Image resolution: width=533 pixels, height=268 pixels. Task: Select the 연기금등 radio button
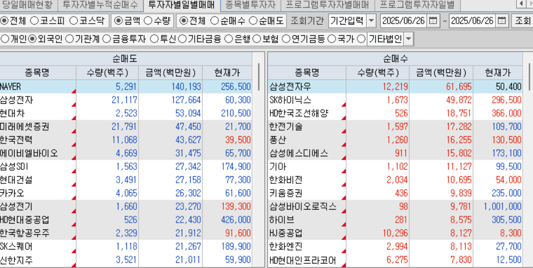[286, 39]
